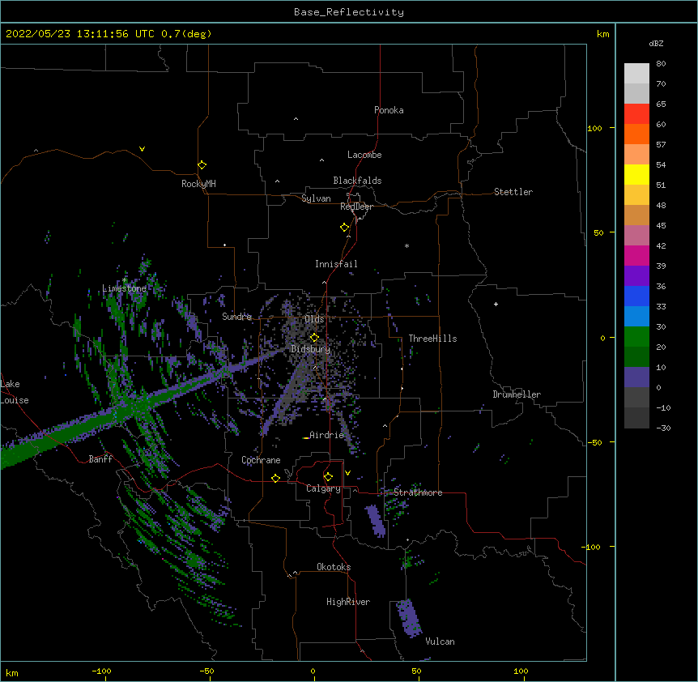The image size is (698, 682).
Task: Click the Strathmore city label
Action: [x=418, y=492]
